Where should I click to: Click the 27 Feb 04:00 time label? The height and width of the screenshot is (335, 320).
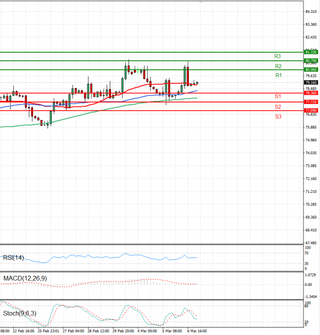coord(73,331)
